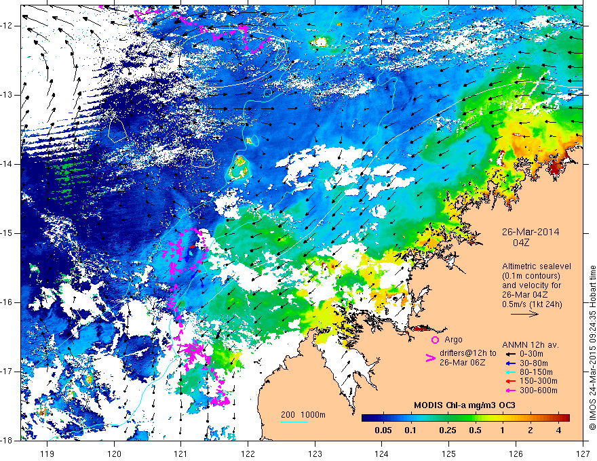
Task: Click the 0.5 colorbar tick label
Action: [x=475, y=430]
